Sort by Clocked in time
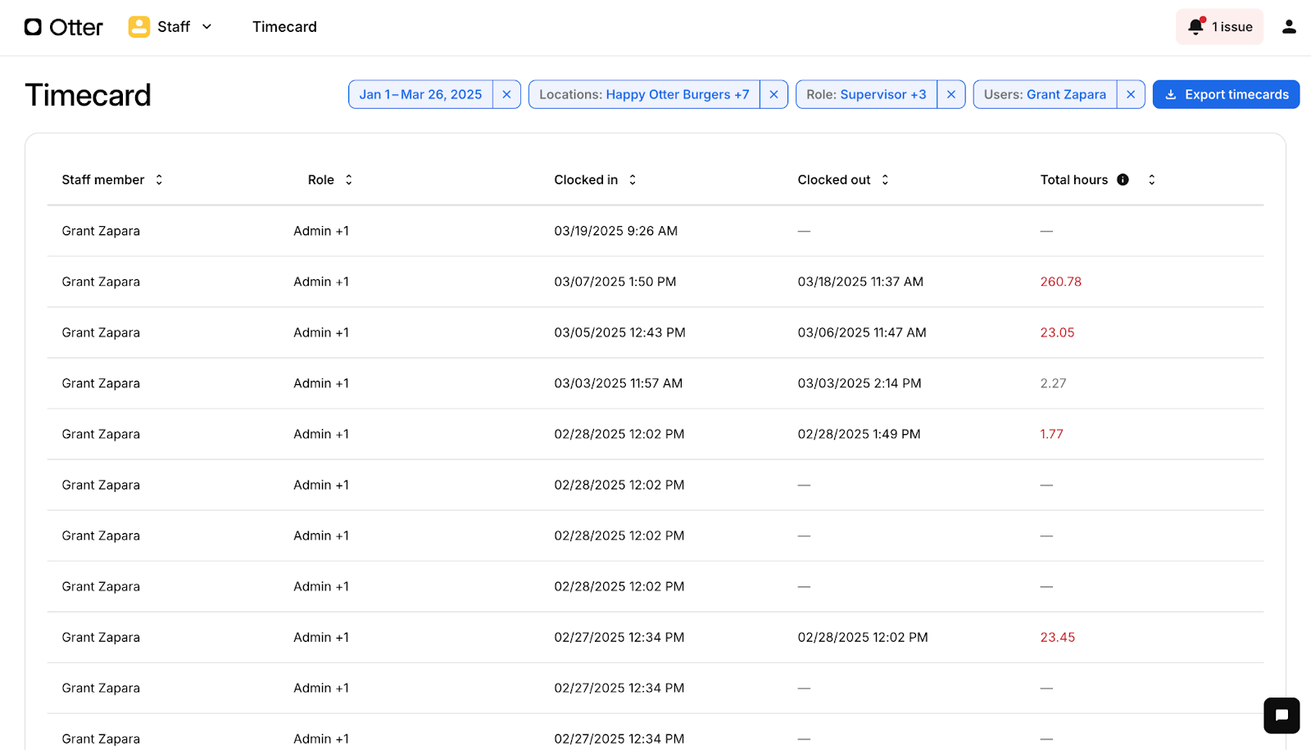 [x=633, y=179]
